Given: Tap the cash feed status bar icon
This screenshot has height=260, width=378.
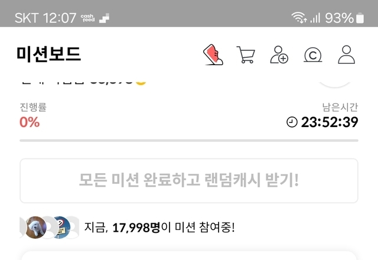Looking at the screenshot, I should click(x=88, y=18).
